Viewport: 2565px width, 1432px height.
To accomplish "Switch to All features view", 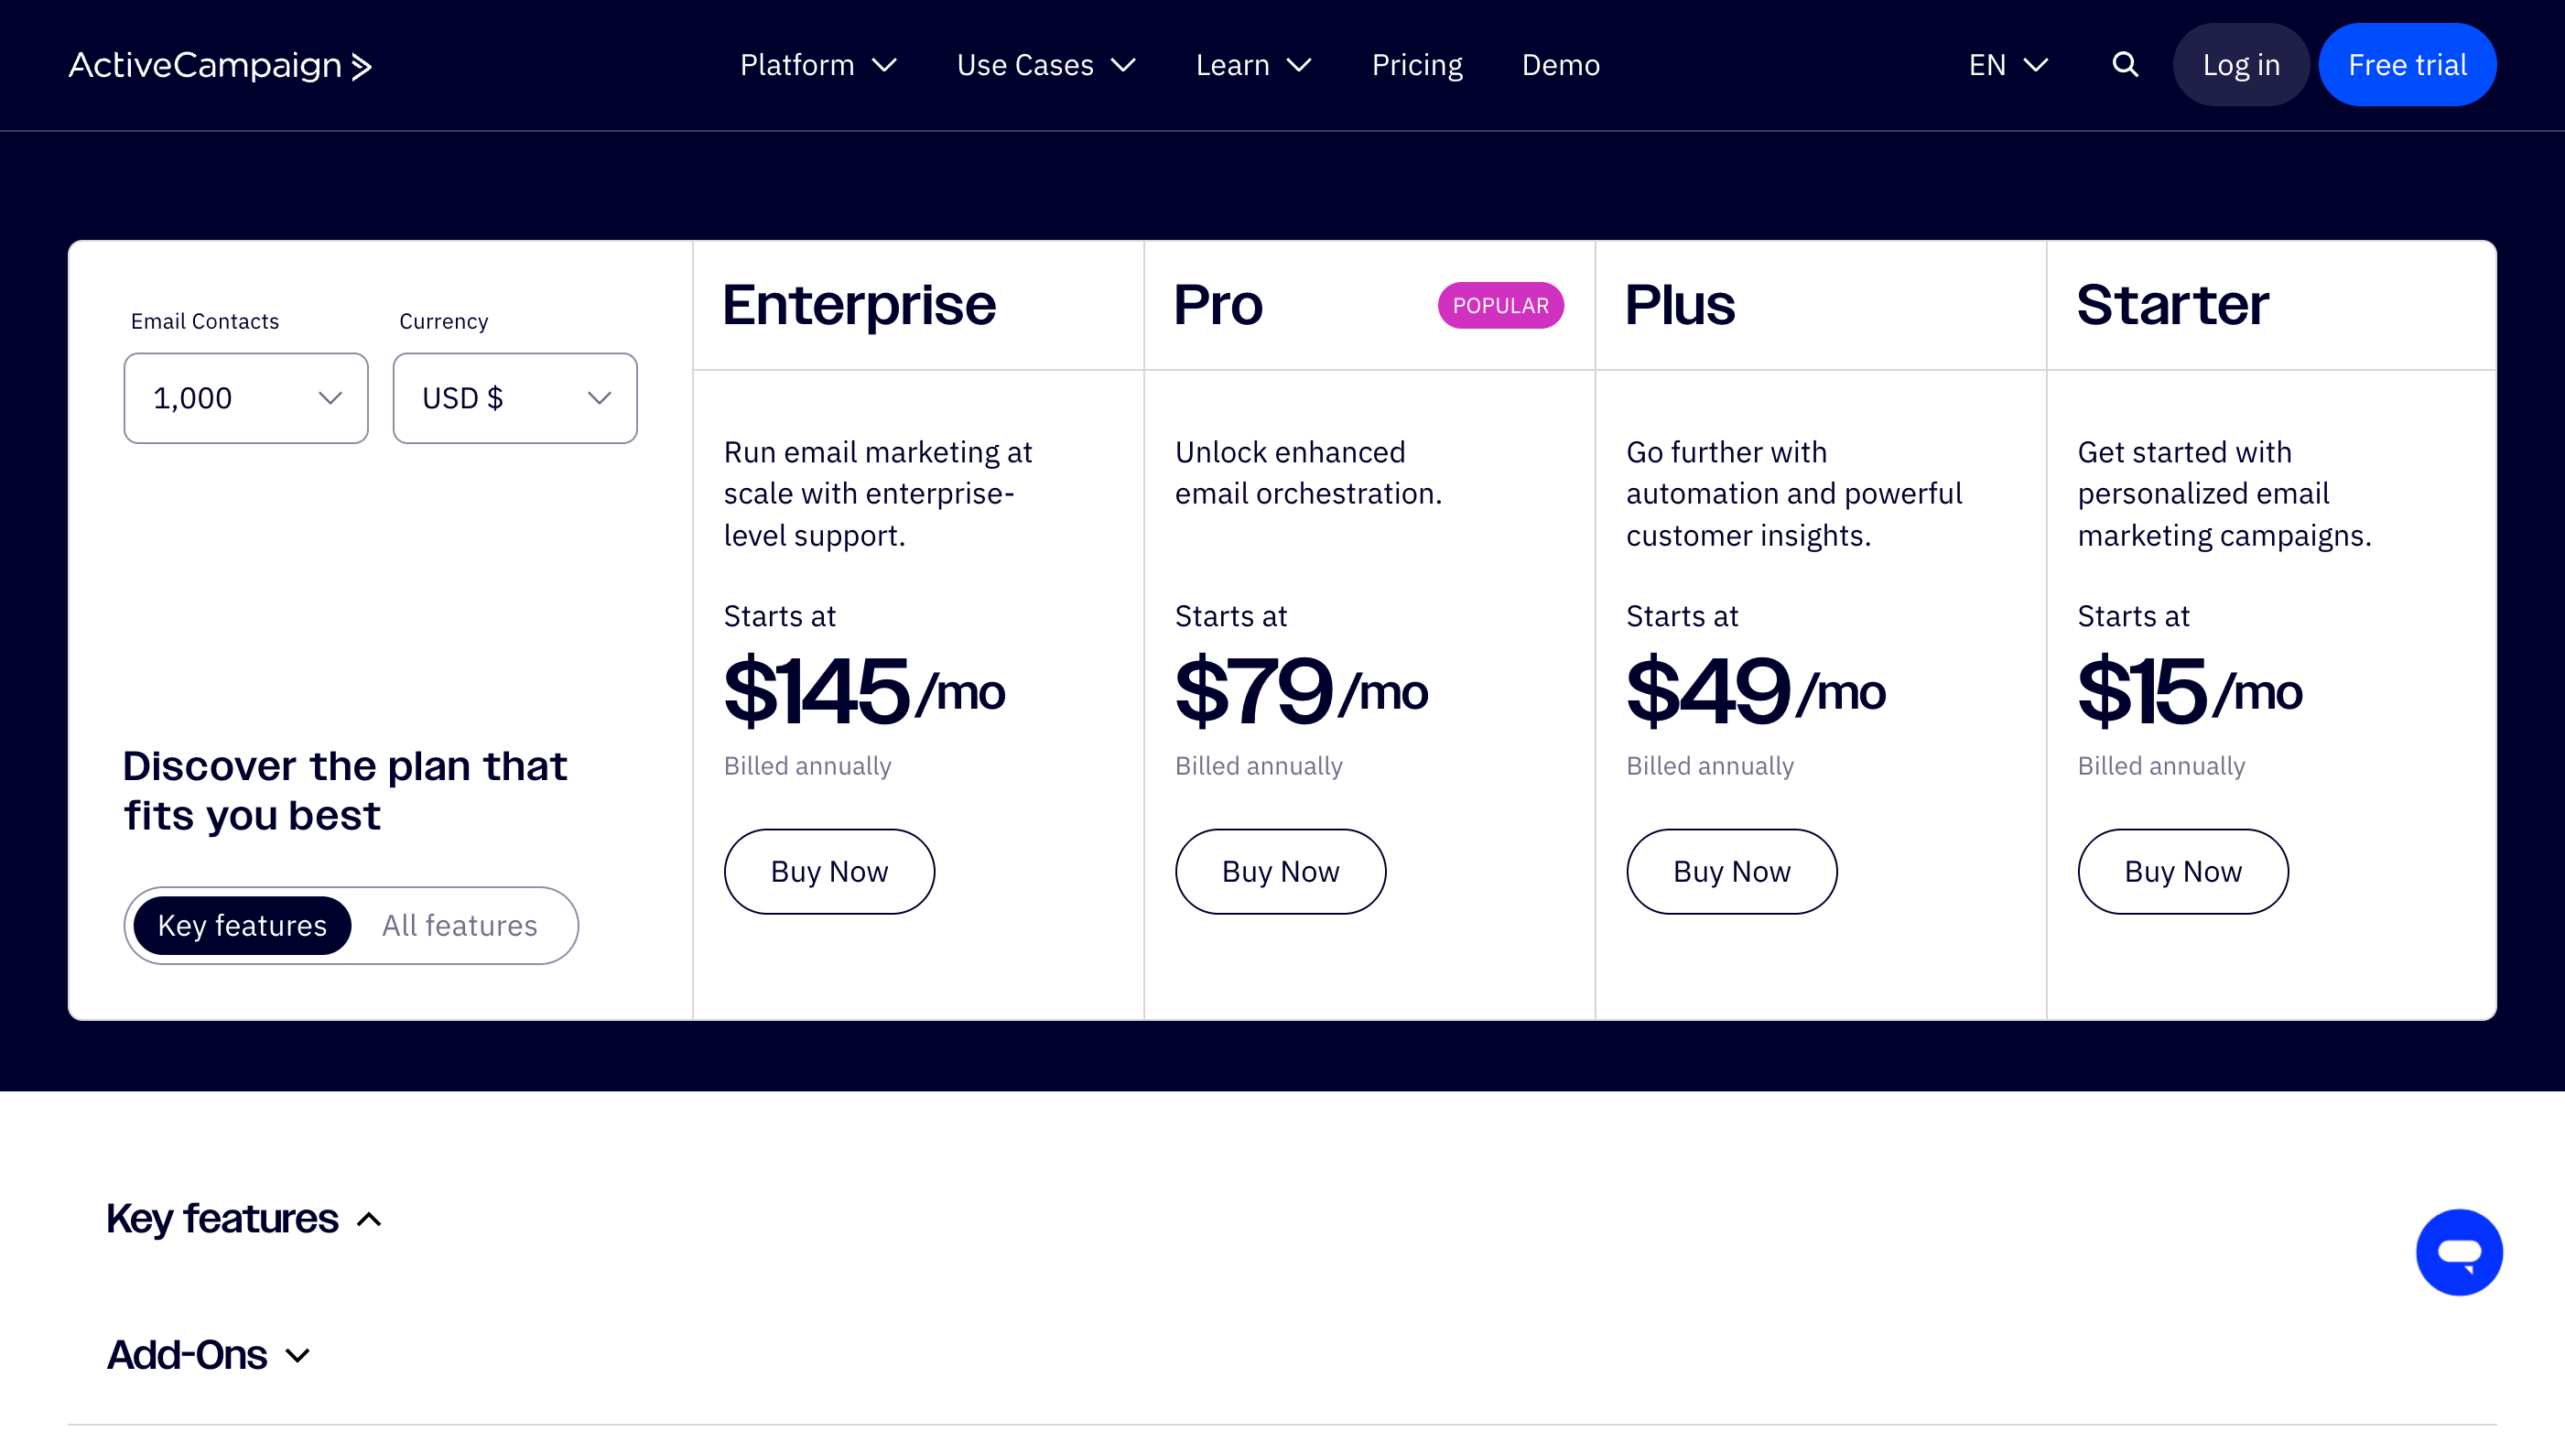I will 459,925.
